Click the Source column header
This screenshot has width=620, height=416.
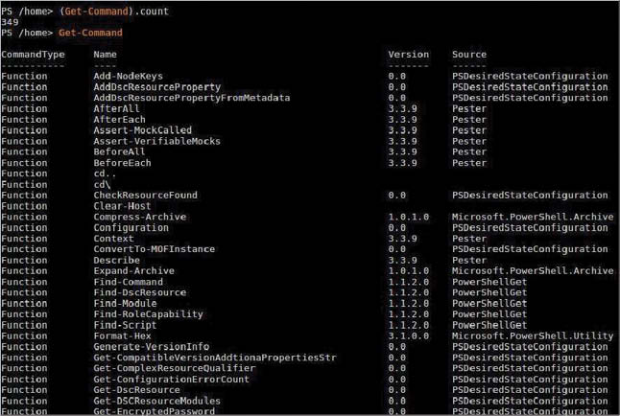[x=468, y=55]
